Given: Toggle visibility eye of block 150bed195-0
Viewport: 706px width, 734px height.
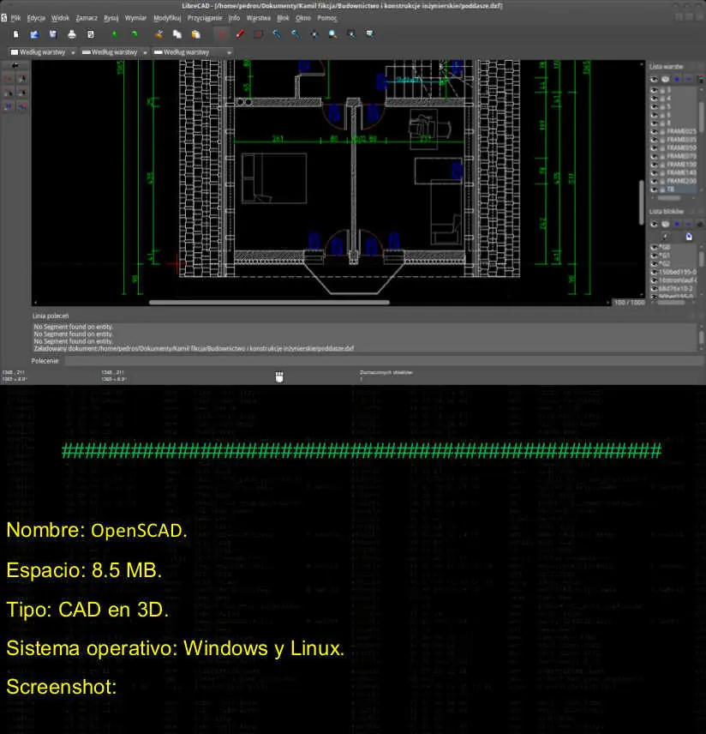Looking at the screenshot, I should (x=654, y=272).
